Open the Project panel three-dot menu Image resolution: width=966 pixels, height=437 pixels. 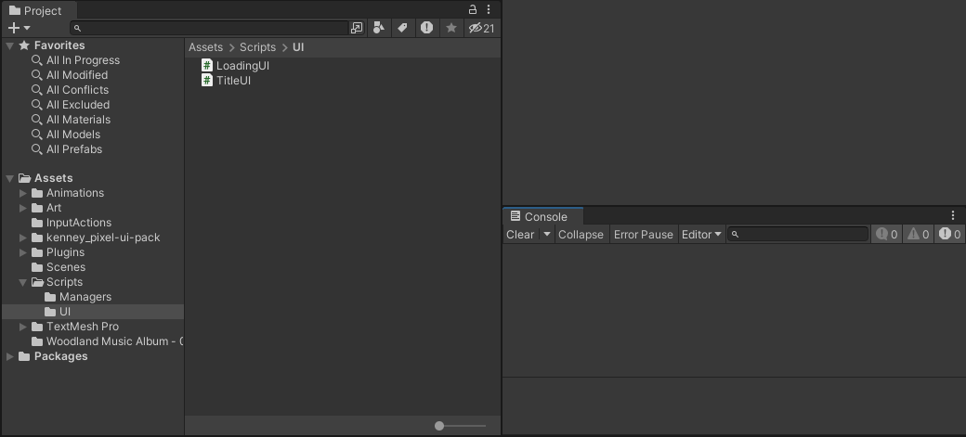(489, 10)
